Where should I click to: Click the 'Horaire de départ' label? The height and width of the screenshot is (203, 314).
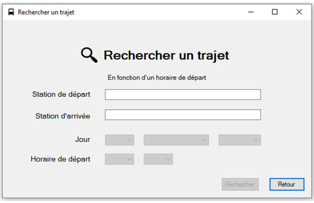pos(60,159)
